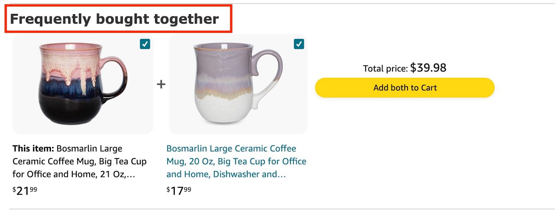Click the pink and navy mug image
The height and width of the screenshot is (210, 555).
83,84
